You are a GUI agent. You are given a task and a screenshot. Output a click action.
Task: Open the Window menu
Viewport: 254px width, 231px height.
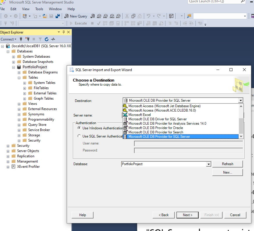click(55, 9)
